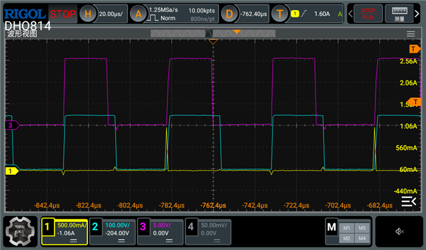Tap channel 2 DC coupling symbol
This screenshot has height=250, width=426.
(x=121, y=241)
